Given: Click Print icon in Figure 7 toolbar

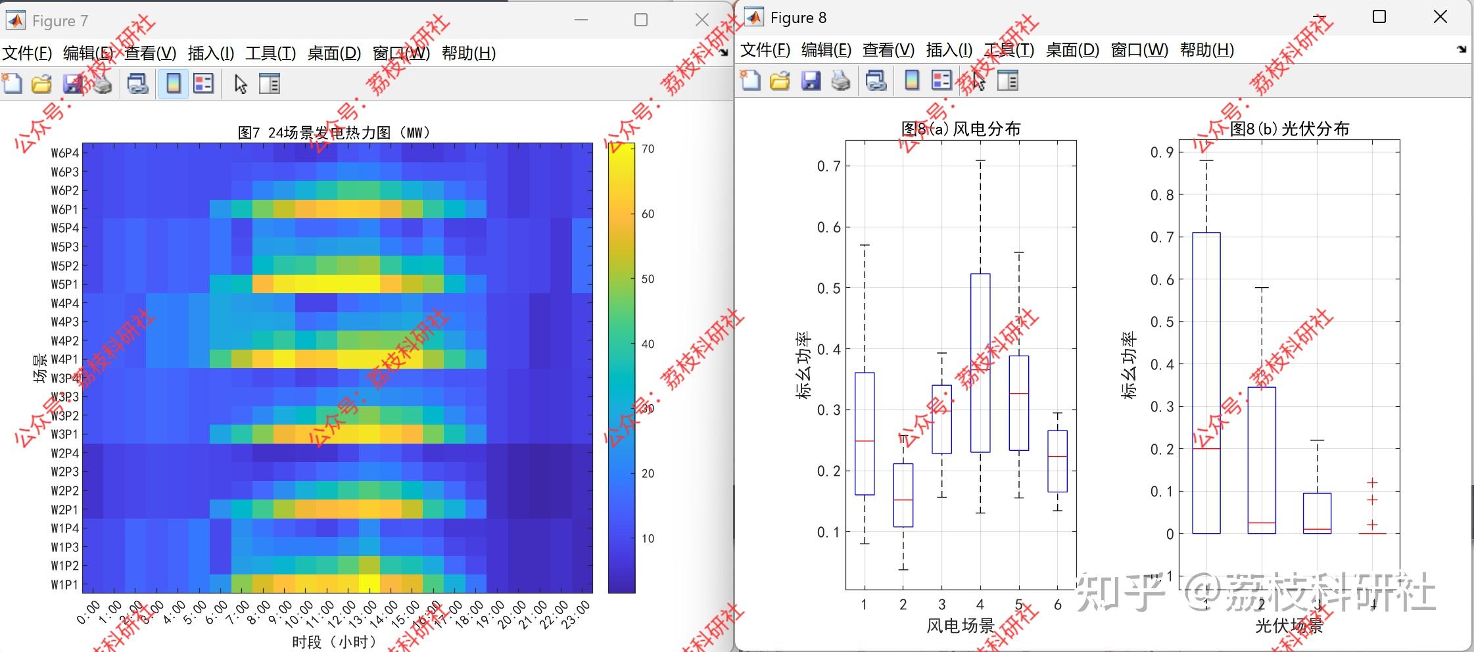Looking at the screenshot, I should (102, 83).
